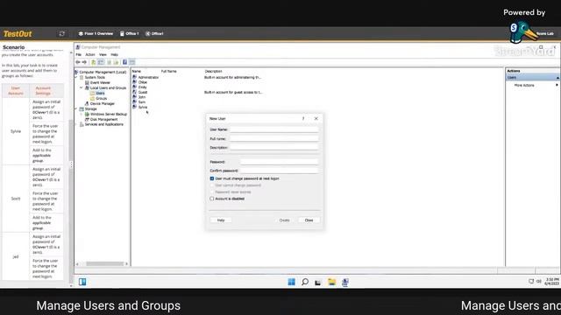561x315 pixels.
Task: Open the Help menu in Computer Management
Action: tap(114, 54)
